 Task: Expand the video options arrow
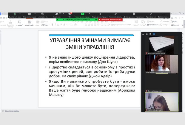tap(35, 14)
